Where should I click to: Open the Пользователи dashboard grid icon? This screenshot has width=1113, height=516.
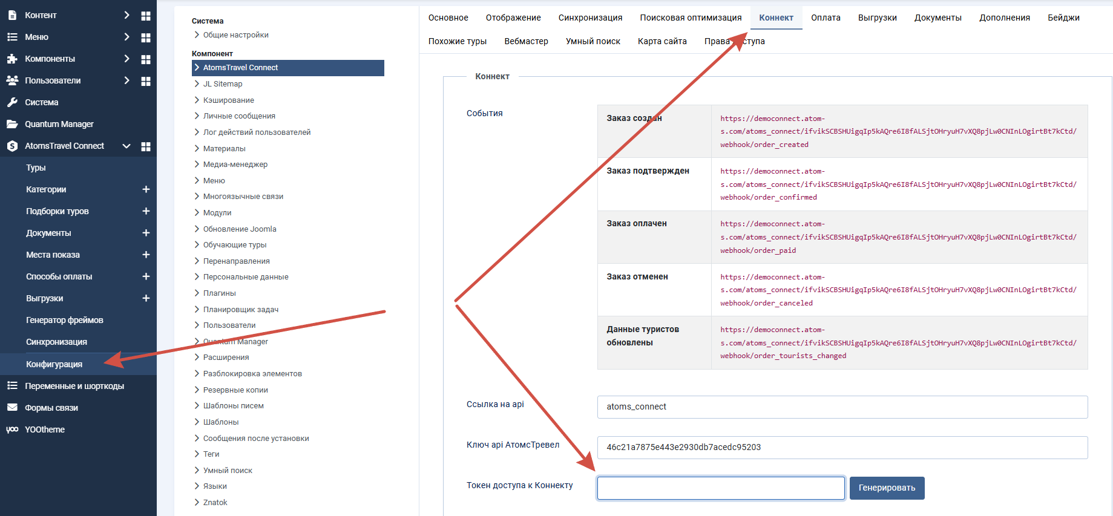point(146,81)
